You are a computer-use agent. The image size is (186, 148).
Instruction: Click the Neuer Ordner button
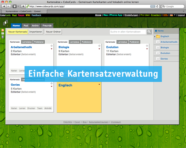53,32
